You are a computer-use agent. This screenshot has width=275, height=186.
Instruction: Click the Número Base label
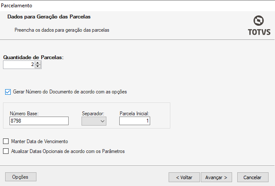pyautogui.click(x=24, y=113)
